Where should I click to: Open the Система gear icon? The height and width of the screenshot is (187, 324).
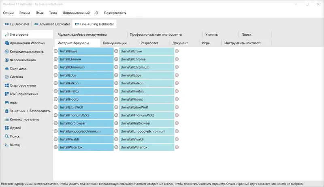7,77
